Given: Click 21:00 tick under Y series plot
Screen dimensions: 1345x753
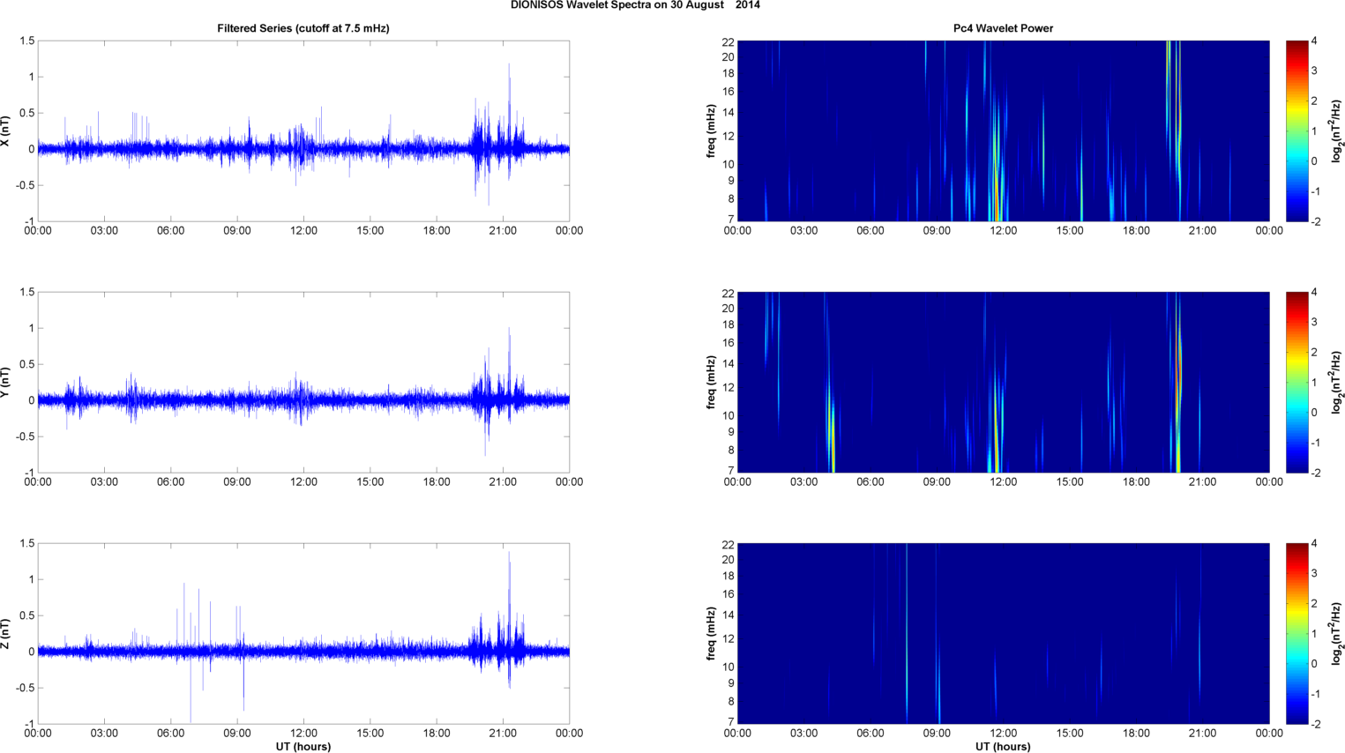Looking at the screenshot, I should [x=503, y=482].
